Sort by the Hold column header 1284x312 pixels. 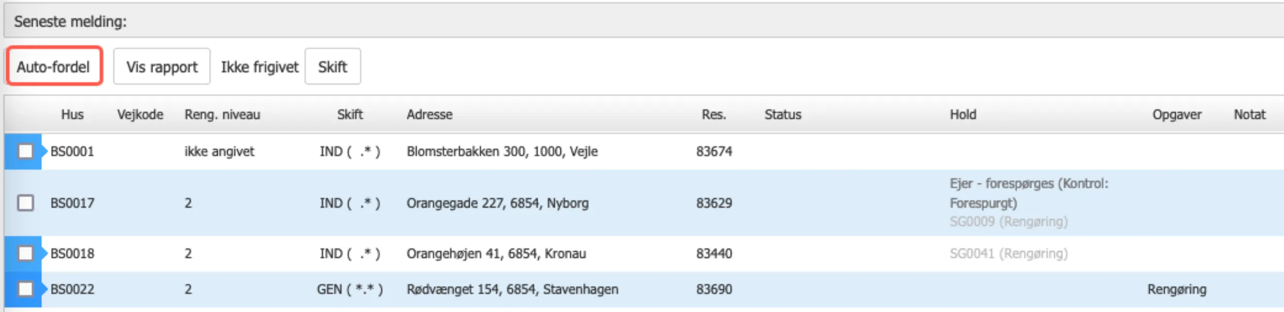[963, 114]
